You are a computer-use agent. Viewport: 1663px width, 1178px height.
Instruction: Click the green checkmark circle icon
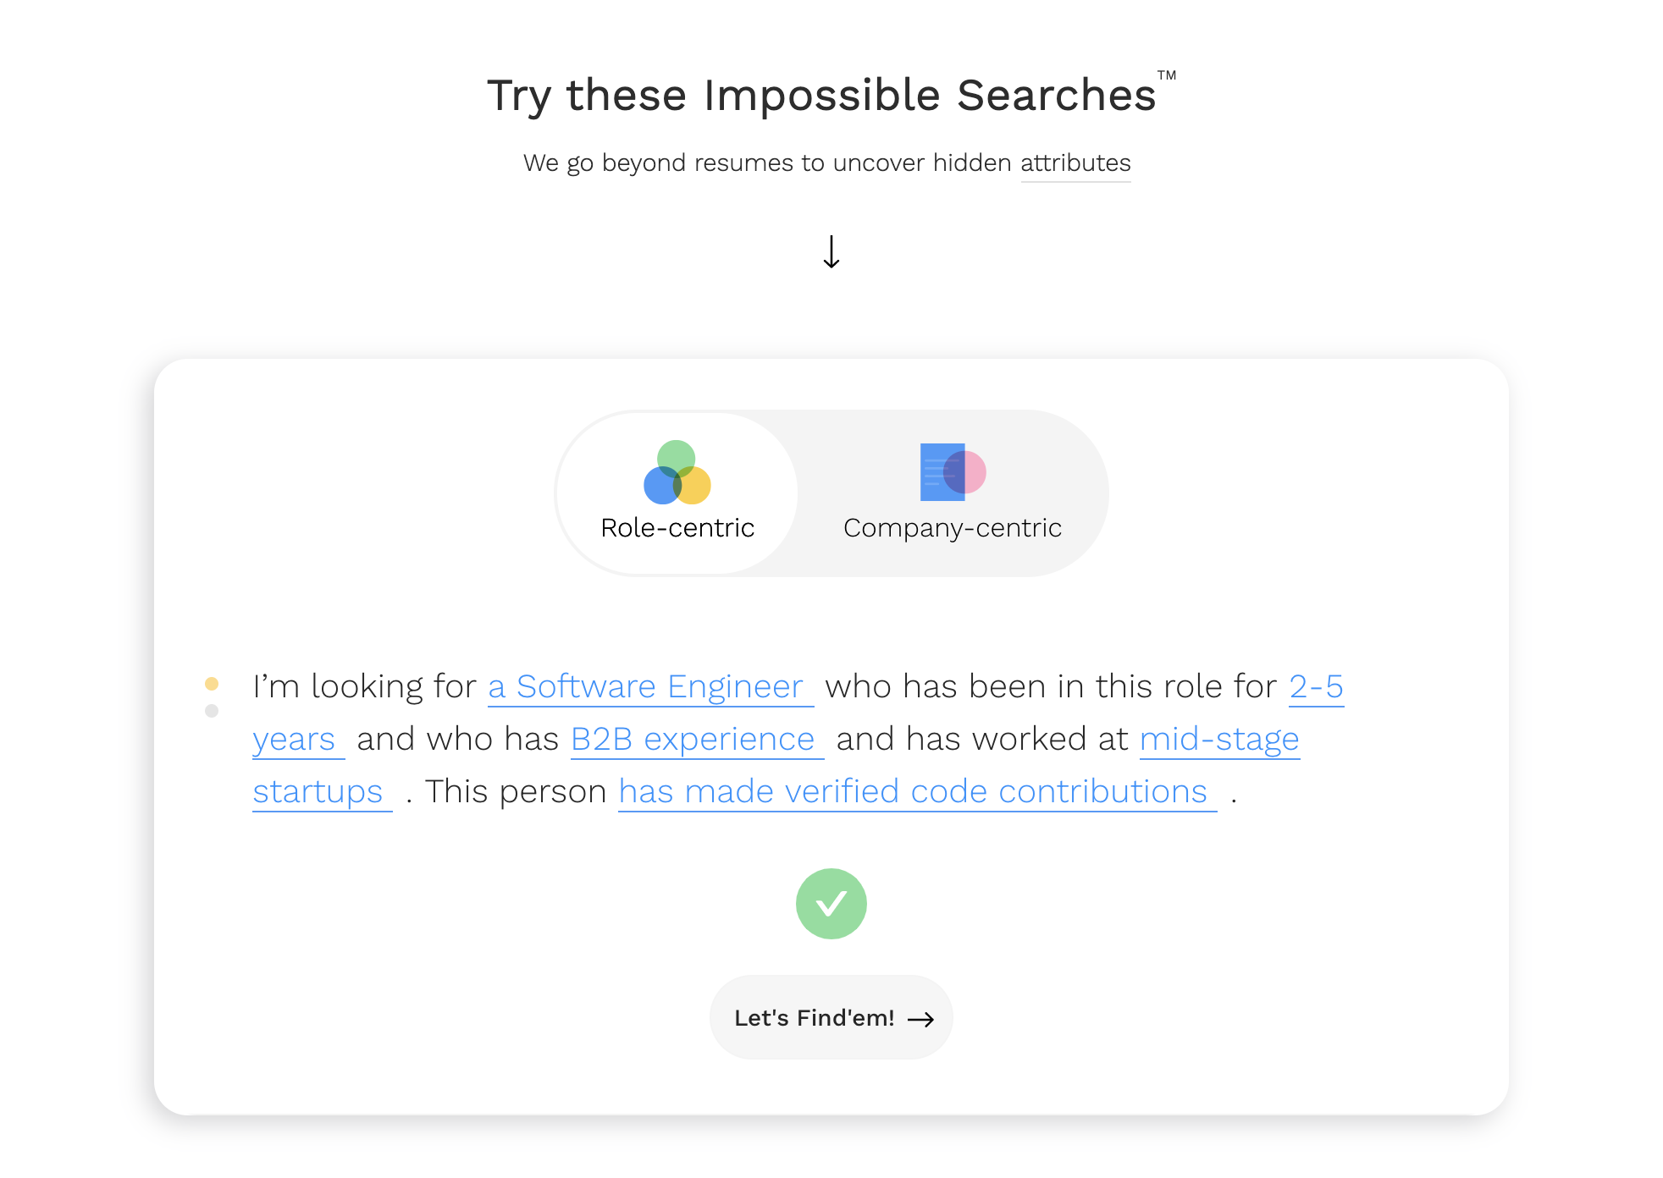pos(831,904)
